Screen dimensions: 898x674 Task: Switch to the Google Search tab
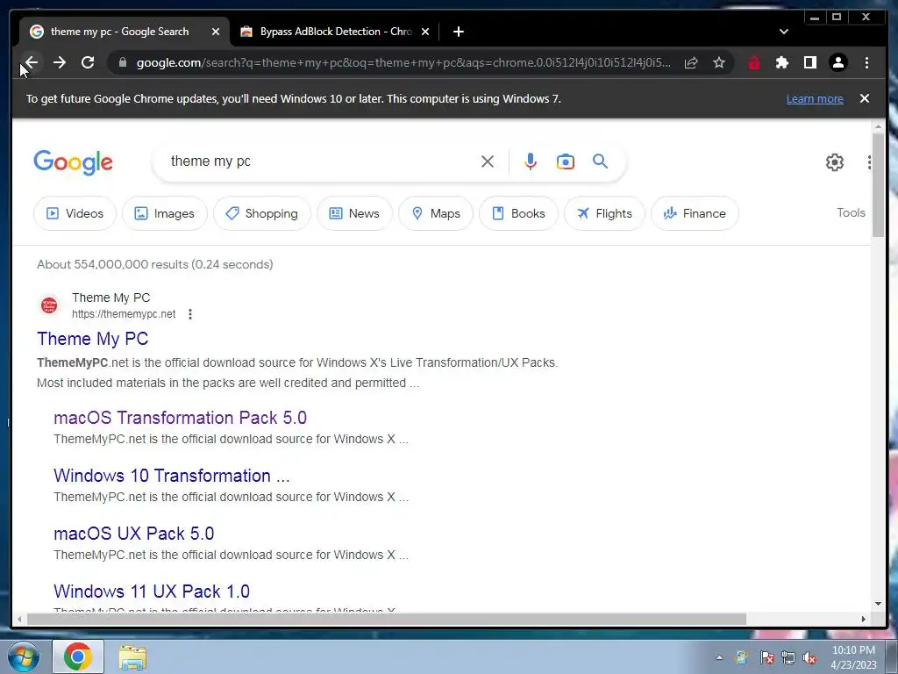(x=119, y=32)
